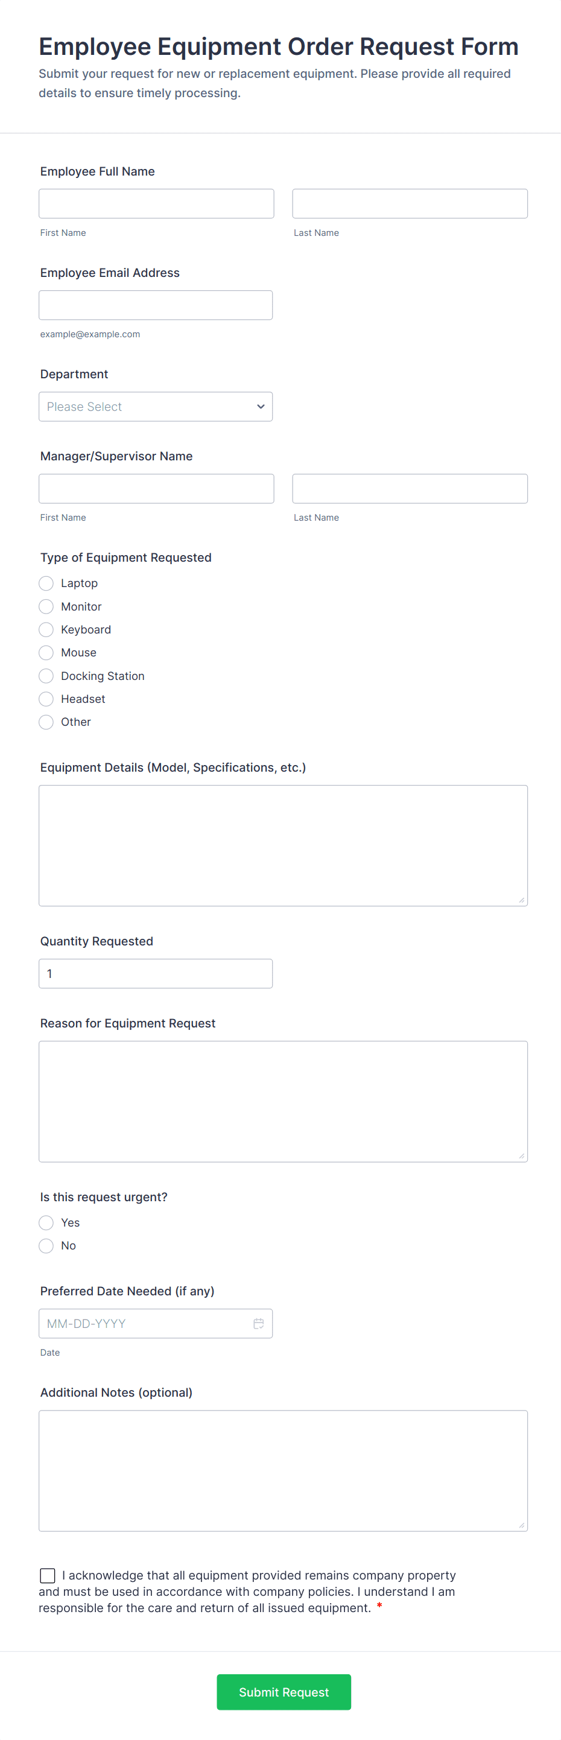Check the company property acknowledgment box
The height and width of the screenshot is (1740, 561).
click(47, 1575)
